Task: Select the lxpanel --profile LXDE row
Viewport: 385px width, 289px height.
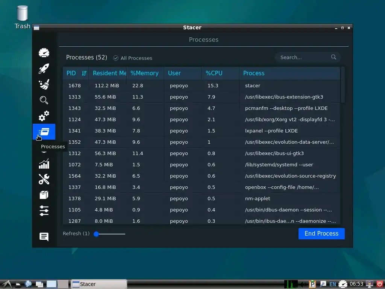Action: pos(202,131)
